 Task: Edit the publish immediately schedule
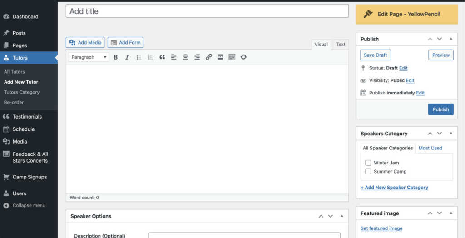click(x=420, y=93)
